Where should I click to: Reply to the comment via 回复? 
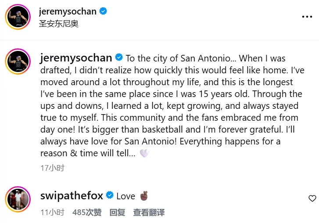117,212
